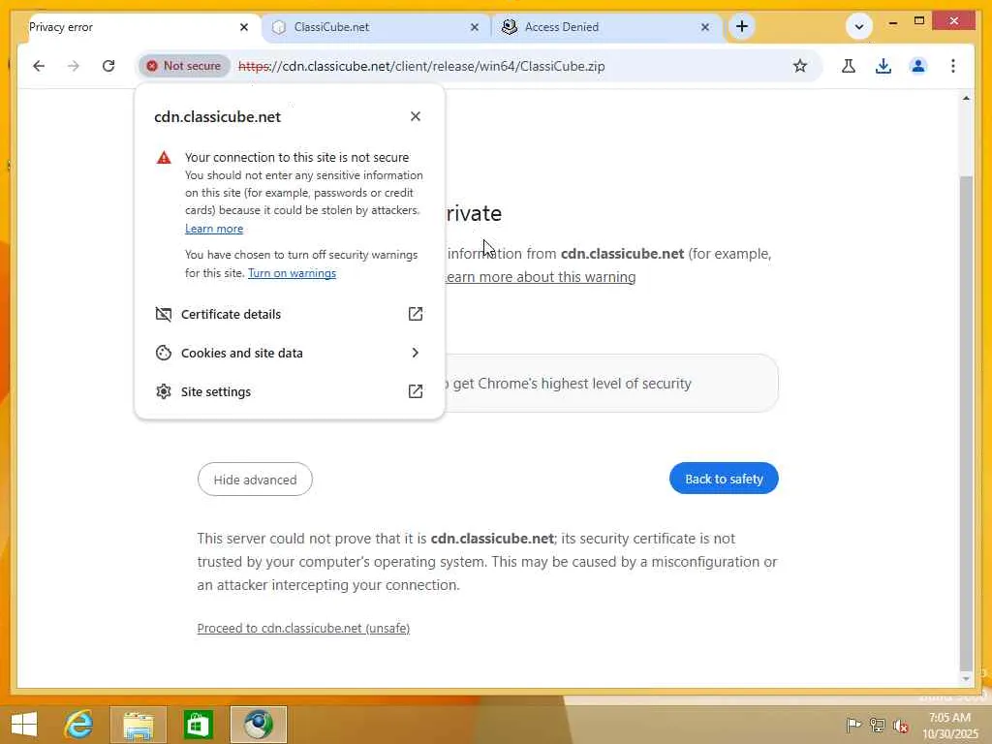Viewport: 992px width, 744px height.
Task: Expand Cookies and site data
Action: [289, 353]
